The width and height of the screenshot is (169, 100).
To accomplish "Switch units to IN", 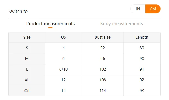I will pos(138,9).
